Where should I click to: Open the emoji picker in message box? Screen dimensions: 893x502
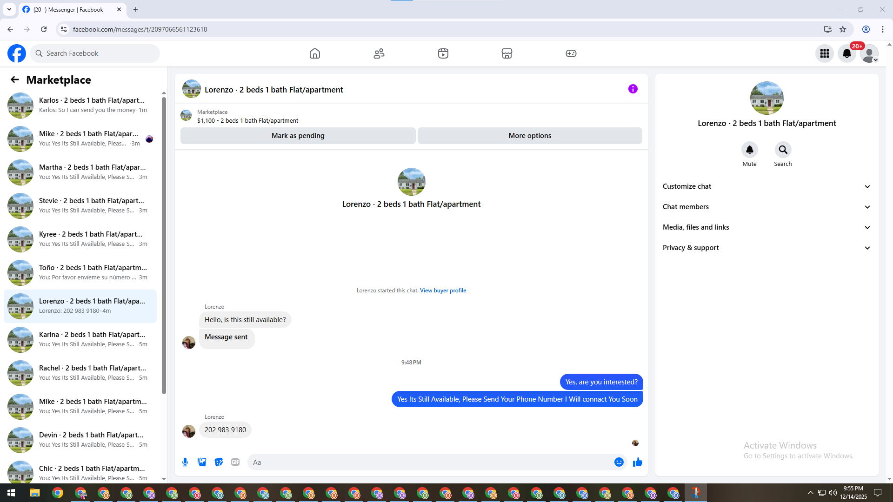pyautogui.click(x=619, y=462)
